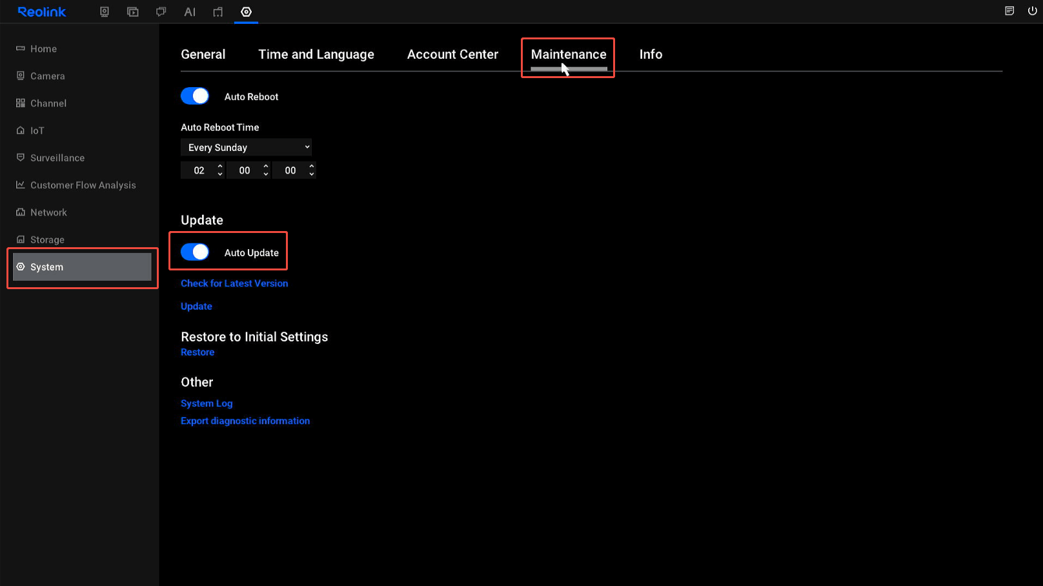Click the Auto Update label text
Image resolution: width=1043 pixels, height=586 pixels.
pos(251,253)
